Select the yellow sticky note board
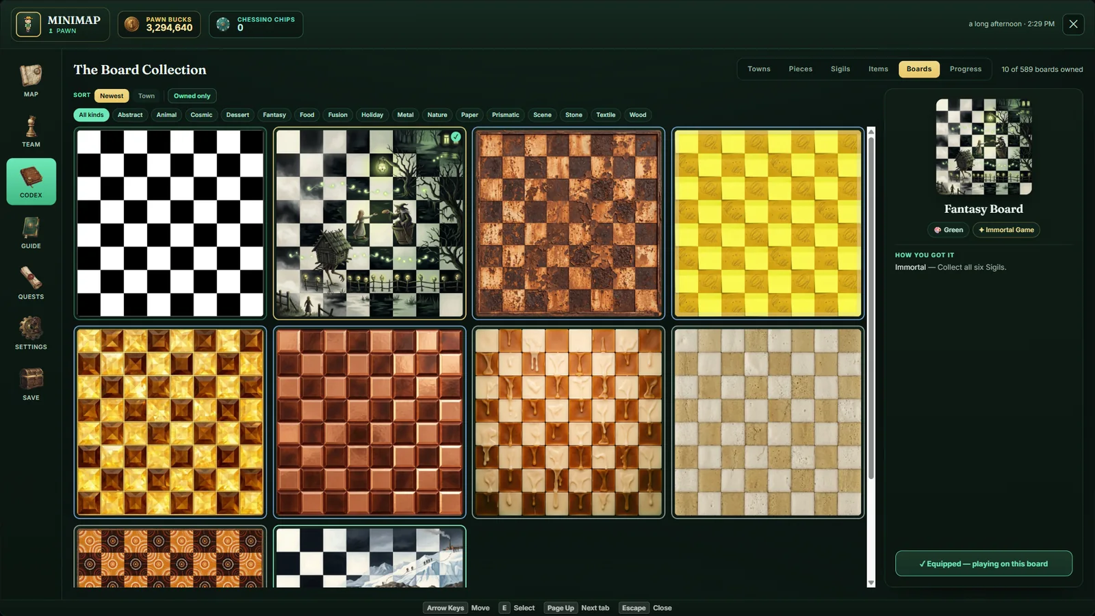Screen dimensions: 1095x616 [768, 223]
